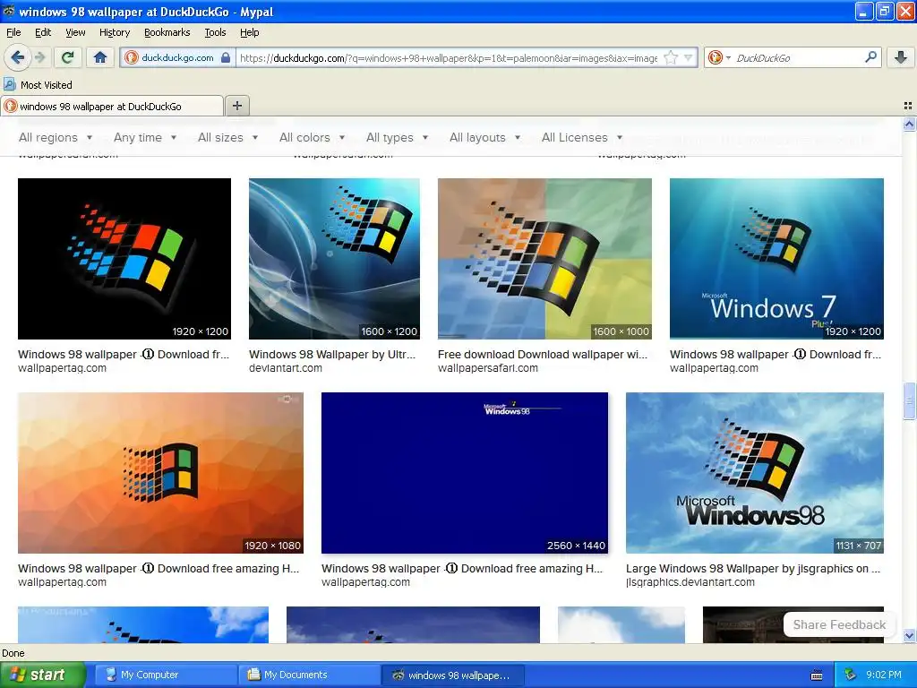Select the windows 98 wallpaper at DuckDuckGo tab
The image size is (917, 688).
click(x=112, y=106)
